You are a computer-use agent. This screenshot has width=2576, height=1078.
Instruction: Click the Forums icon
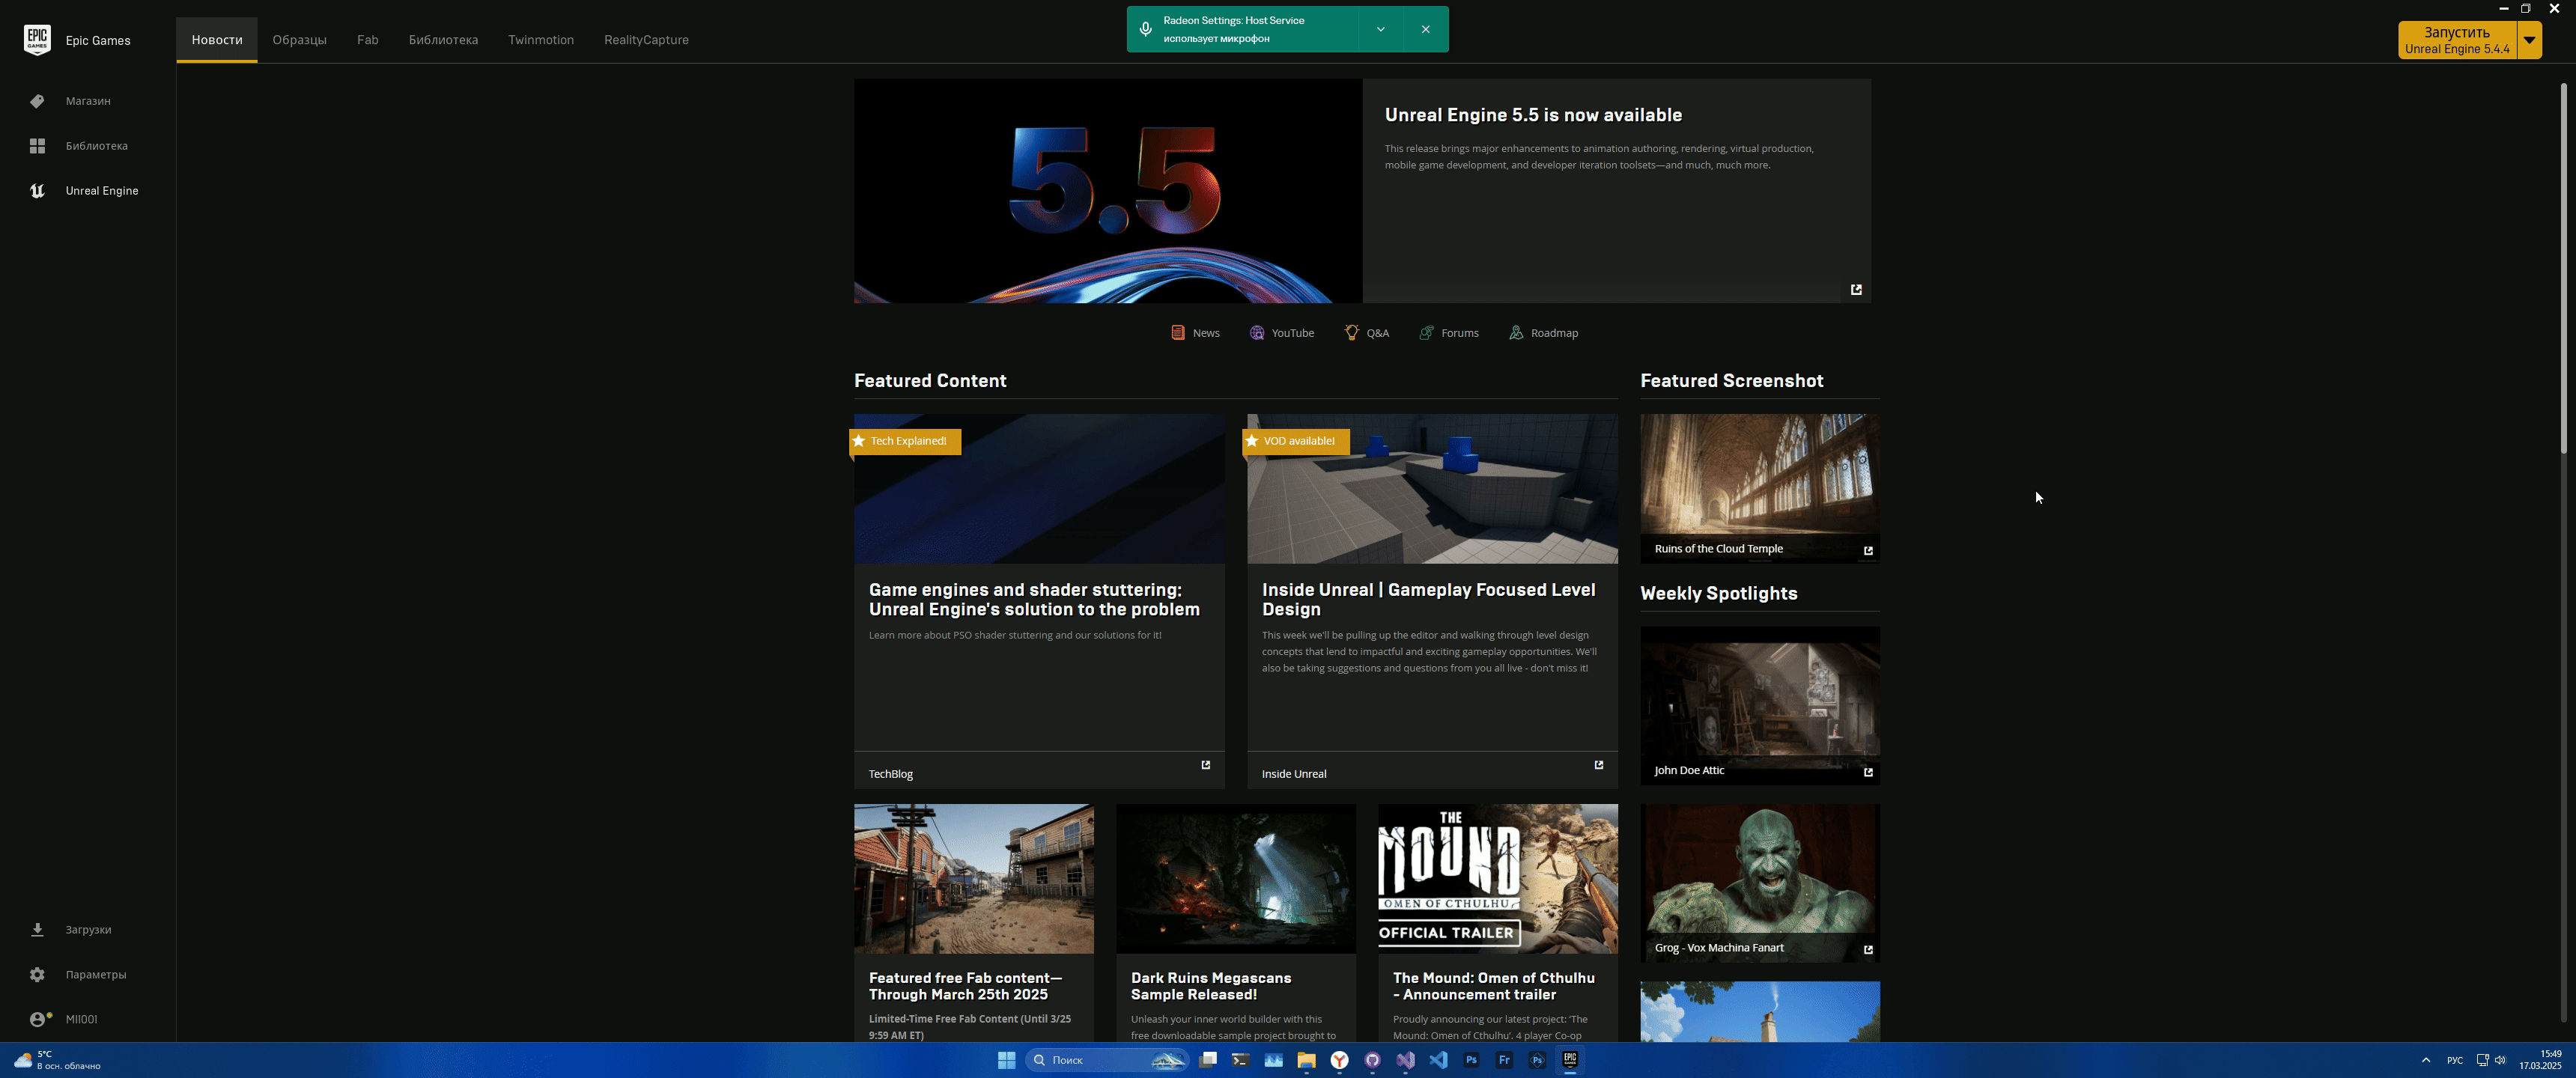pyautogui.click(x=1426, y=333)
